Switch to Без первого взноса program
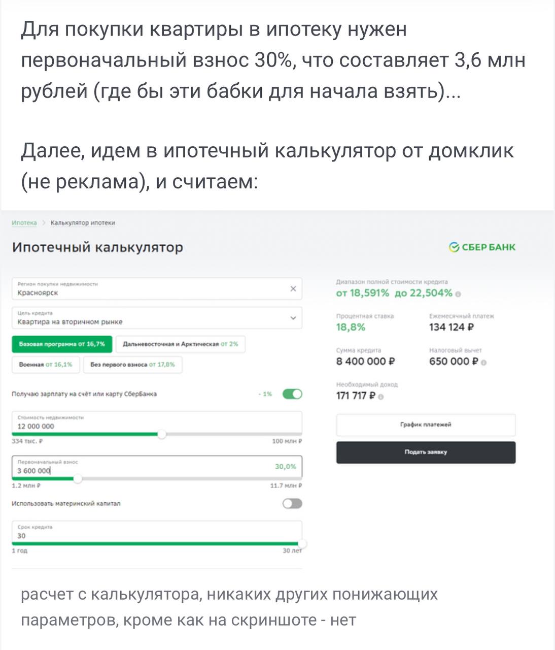This screenshot has width=555, height=650. (x=132, y=365)
